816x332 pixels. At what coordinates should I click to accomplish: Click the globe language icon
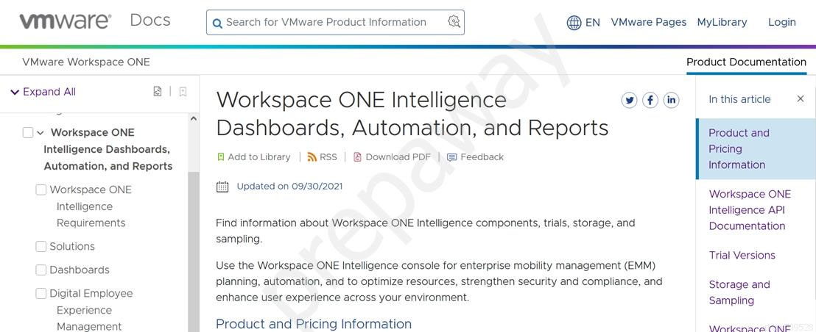(574, 23)
